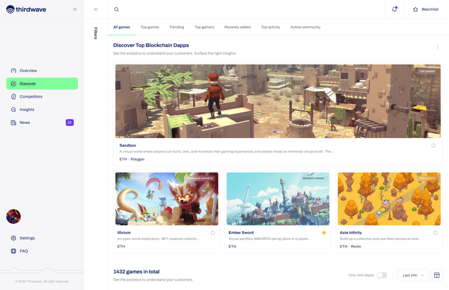The width and height of the screenshot is (449, 290).
Task: Select the Top gainers tab
Action: coord(204,27)
